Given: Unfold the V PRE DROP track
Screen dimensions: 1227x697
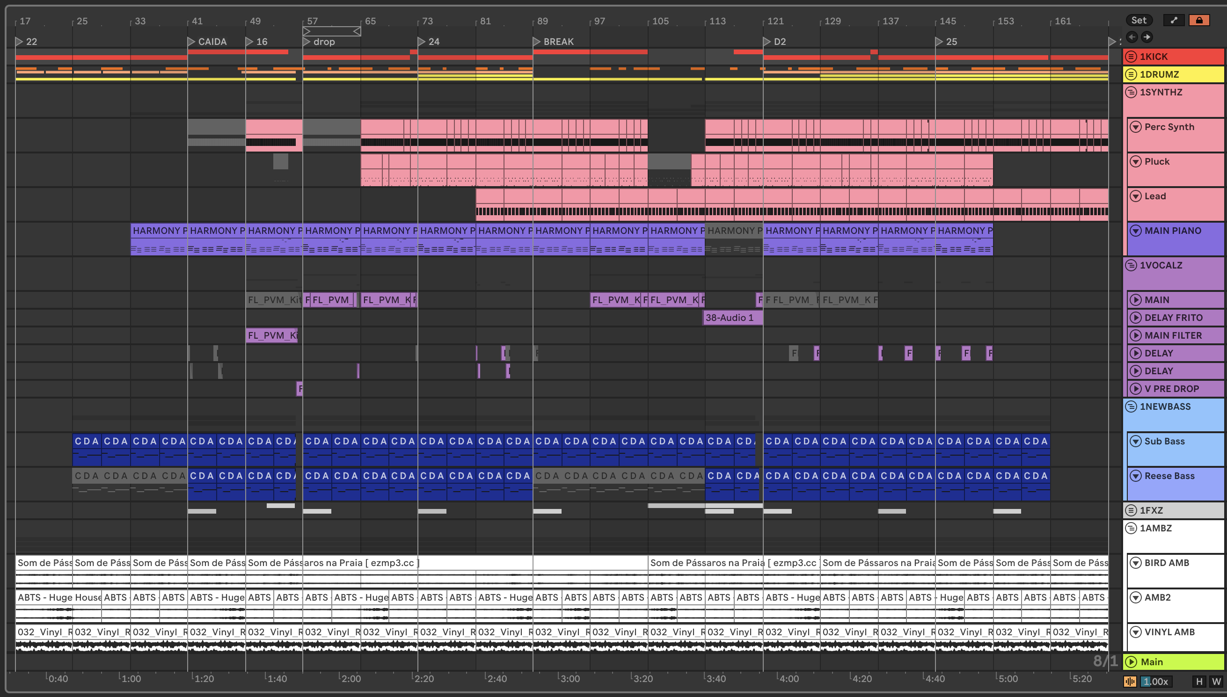Looking at the screenshot, I should pyautogui.click(x=1136, y=389).
